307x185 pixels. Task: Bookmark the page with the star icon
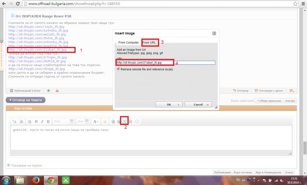click(x=295, y=4)
